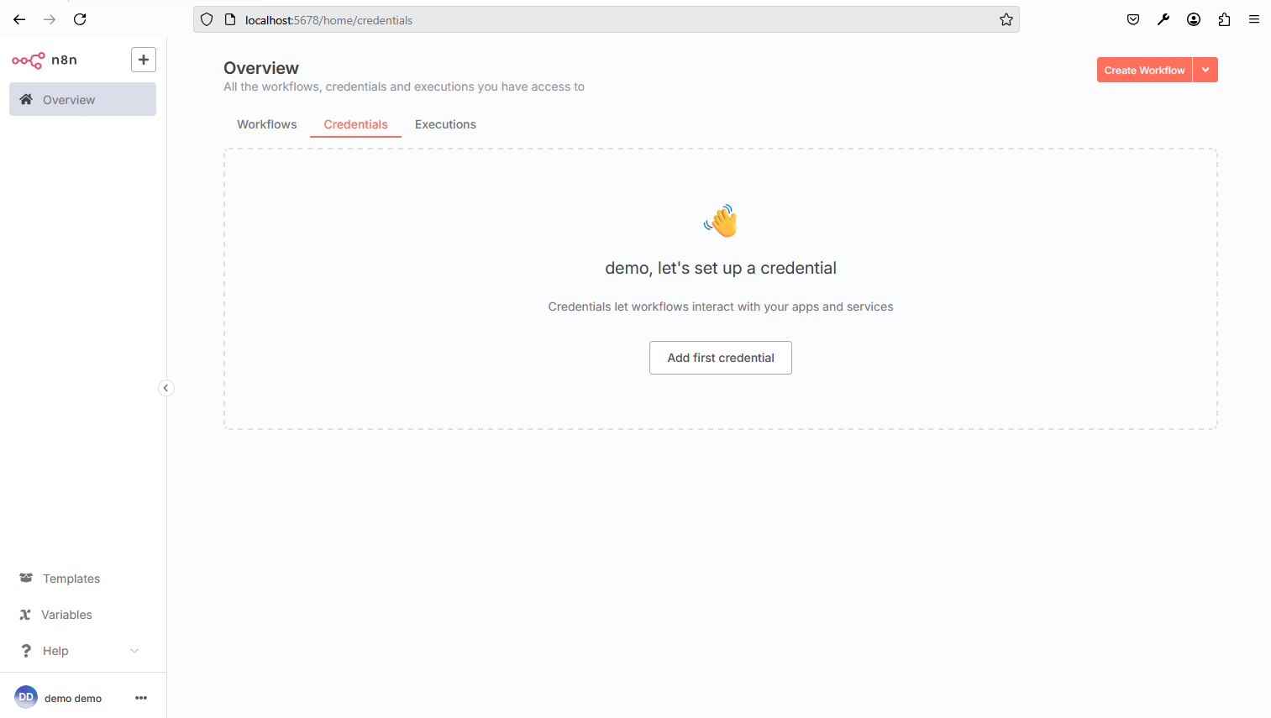Screen dimensions: 1271x718
Task: Switch to the Workflows tab
Action: tap(266, 124)
